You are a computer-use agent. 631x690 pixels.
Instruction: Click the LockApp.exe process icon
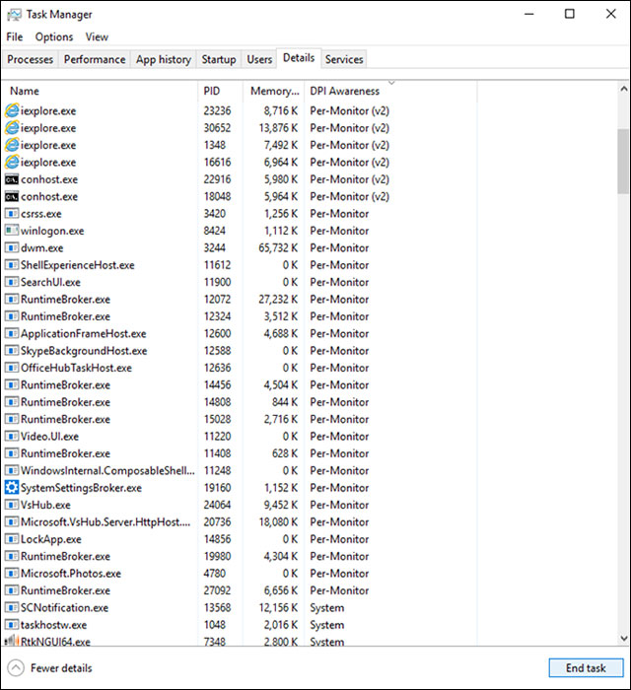click(12, 539)
